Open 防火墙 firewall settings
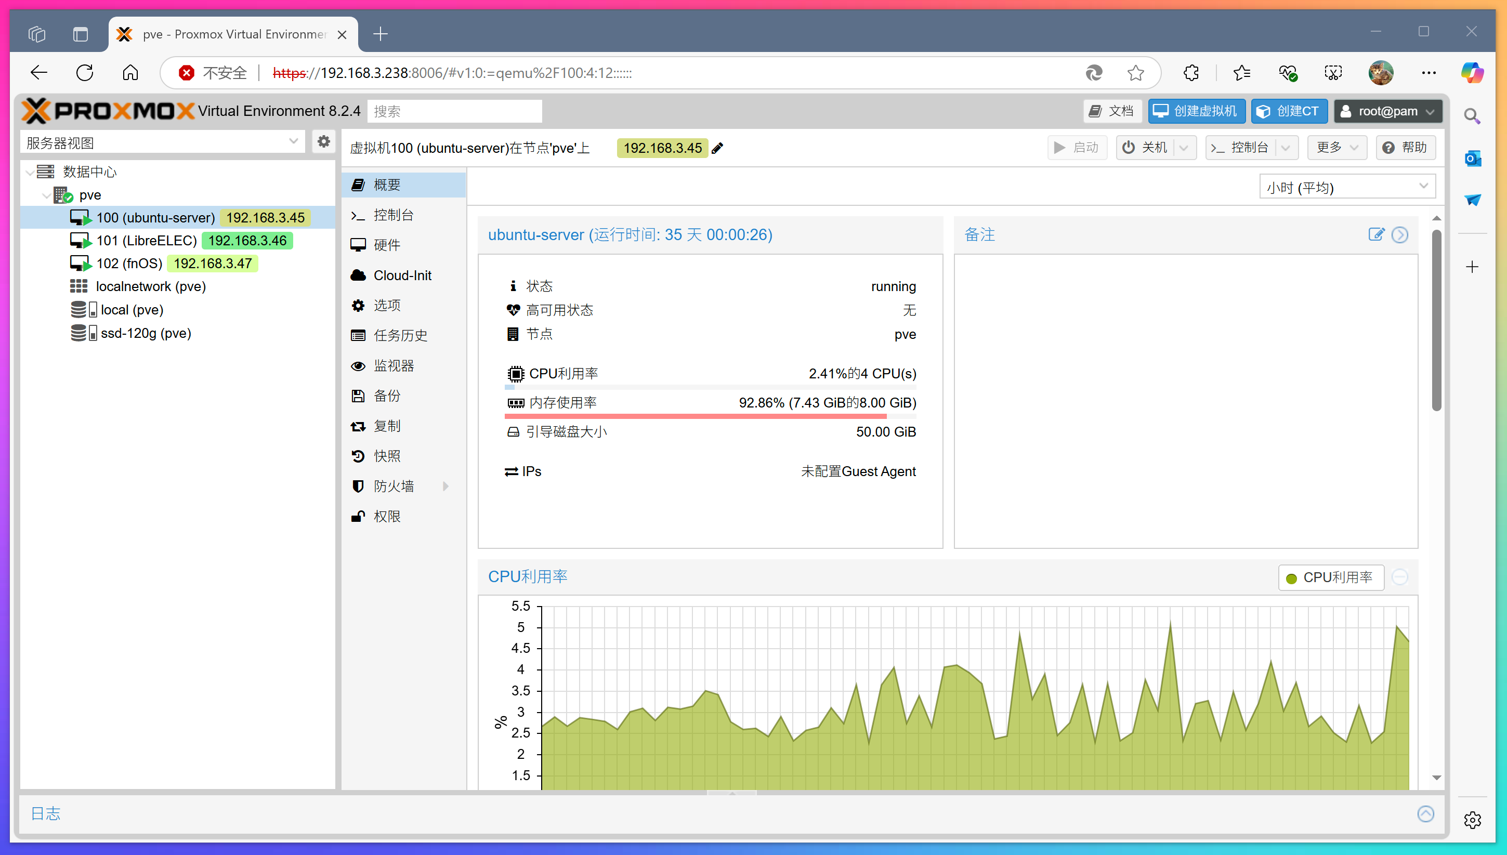This screenshot has width=1507, height=855. pos(394,485)
